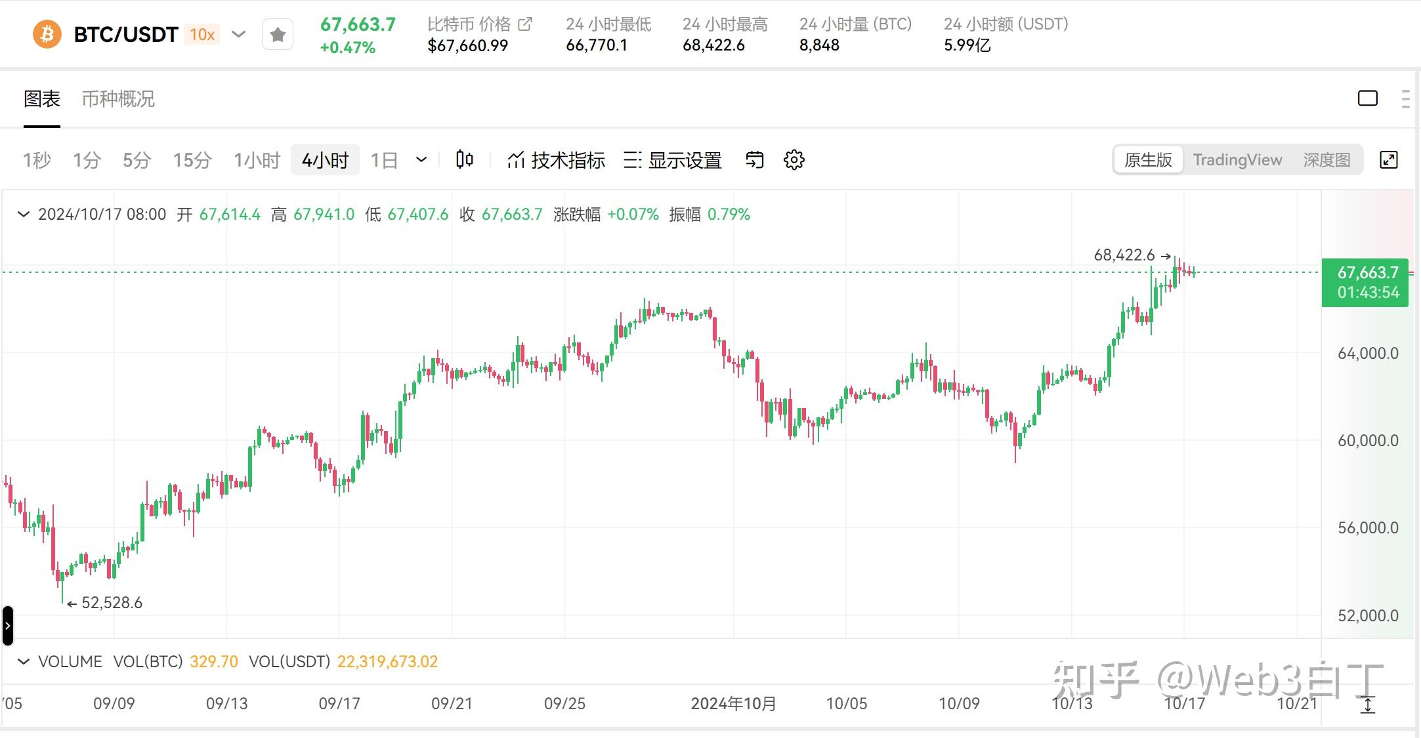The height and width of the screenshot is (738, 1421).
Task: Collapse the VOLUME indicator chevron
Action: point(23,661)
